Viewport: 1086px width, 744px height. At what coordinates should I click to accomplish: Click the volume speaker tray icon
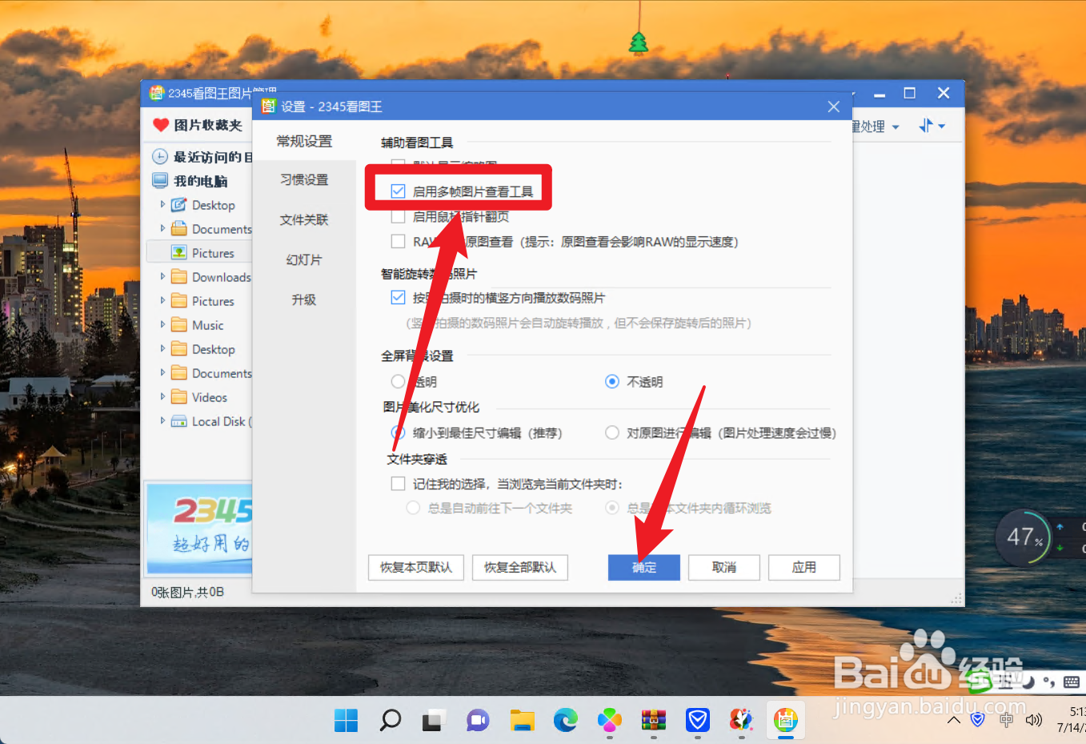point(1034,720)
